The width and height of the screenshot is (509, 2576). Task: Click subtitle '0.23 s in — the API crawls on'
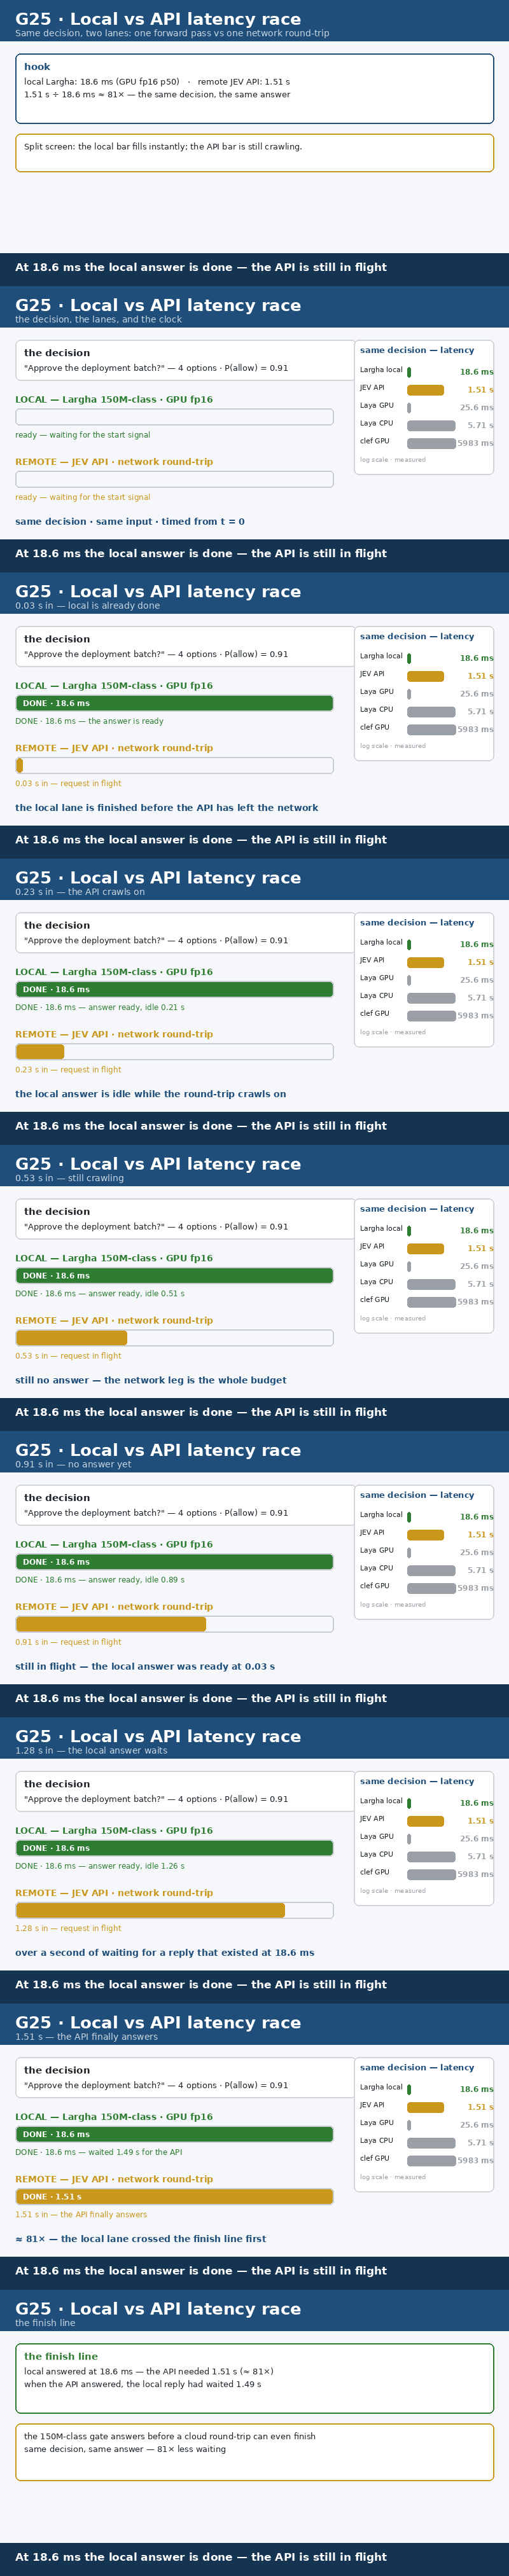tap(80, 892)
